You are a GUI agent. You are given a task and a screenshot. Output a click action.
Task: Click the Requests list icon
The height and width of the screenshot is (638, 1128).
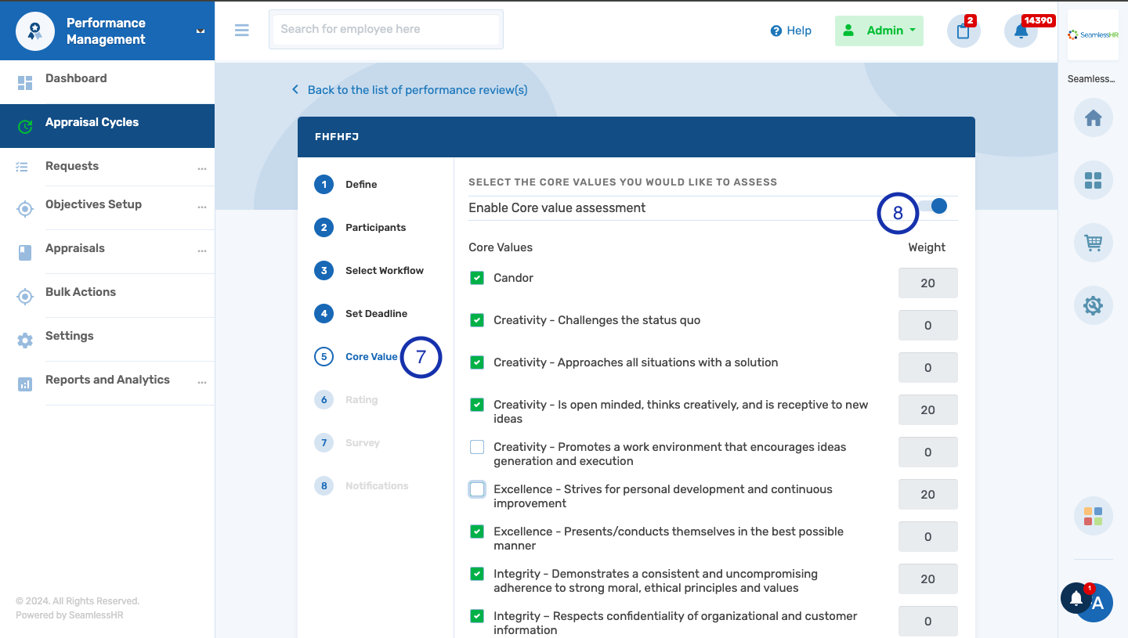click(22, 167)
